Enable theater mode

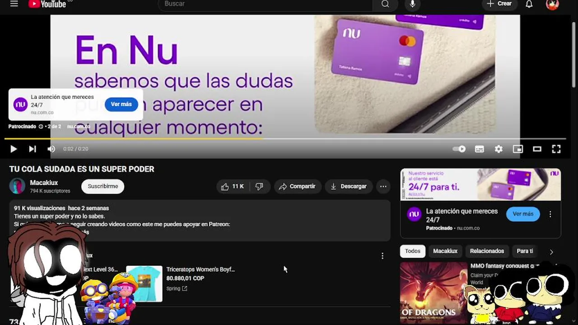coord(537,149)
